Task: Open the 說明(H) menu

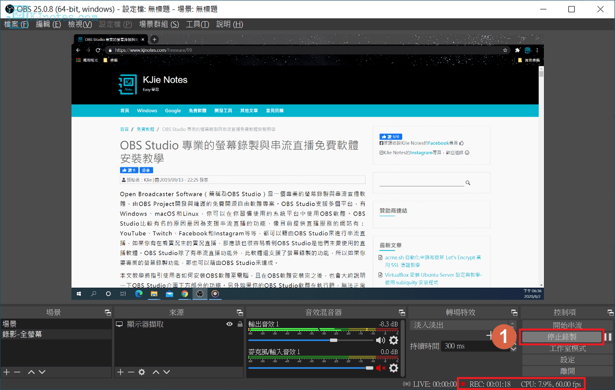Action: (x=230, y=24)
